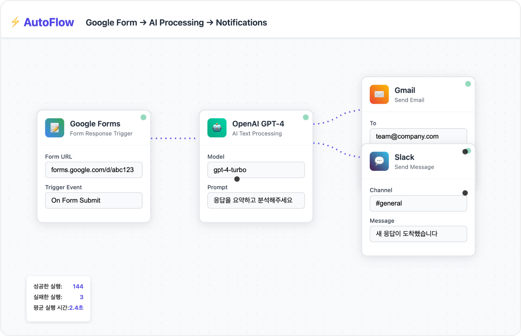Click the Form URL input field
The height and width of the screenshot is (336, 521).
tap(94, 170)
